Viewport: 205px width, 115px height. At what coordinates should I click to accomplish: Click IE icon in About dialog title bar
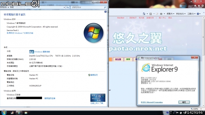139,58
